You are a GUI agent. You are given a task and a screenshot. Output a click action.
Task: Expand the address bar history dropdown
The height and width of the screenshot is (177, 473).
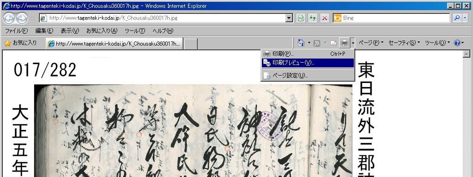click(x=289, y=18)
